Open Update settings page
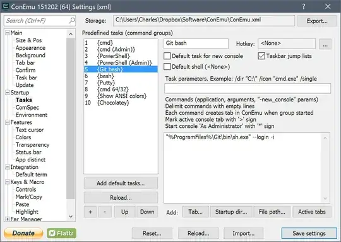 click(x=25, y=85)
